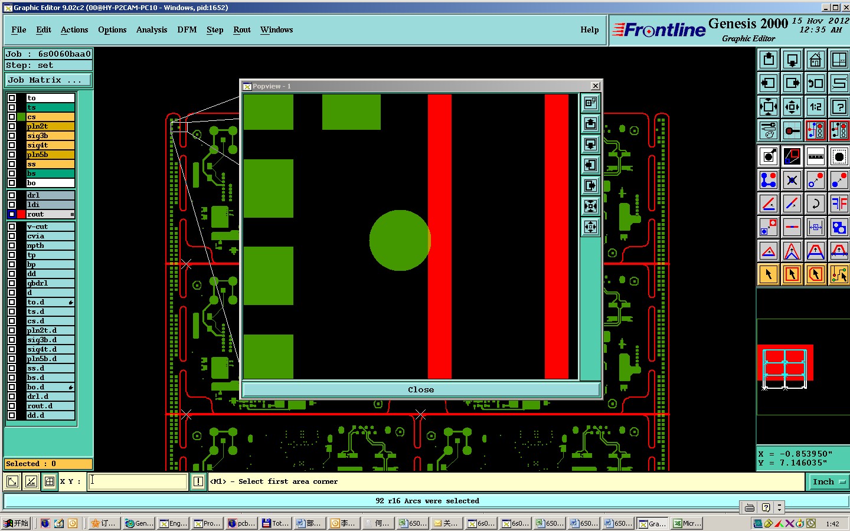Click the grid icon beside X Y

50,482
